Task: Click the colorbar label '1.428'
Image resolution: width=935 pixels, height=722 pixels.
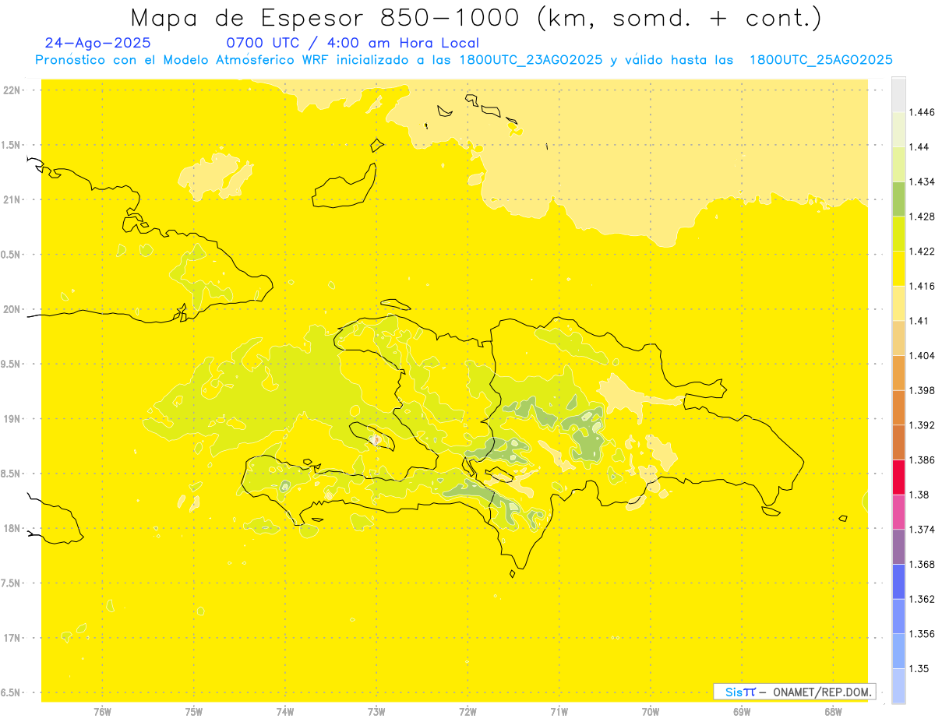Action: tap(922, 217)
